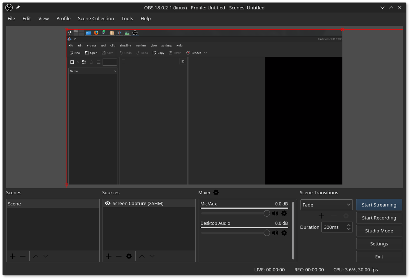Add a new source with plus
This screenshot has width=411, height=280.
pyautogui.click(x=108, y=257)
